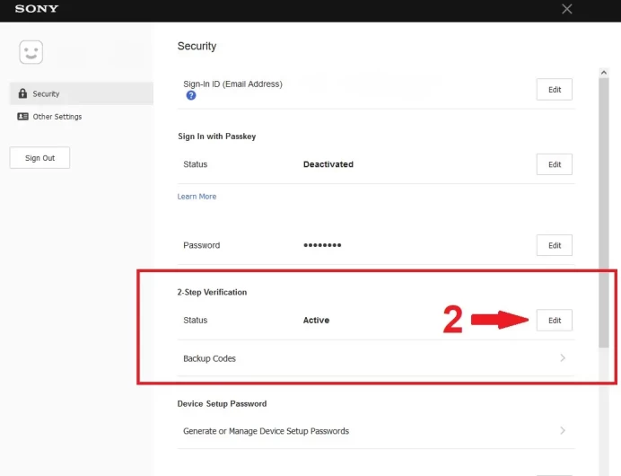Click the Security page heading
Viewport: 621px width, 476px height.
click(197, 46)
